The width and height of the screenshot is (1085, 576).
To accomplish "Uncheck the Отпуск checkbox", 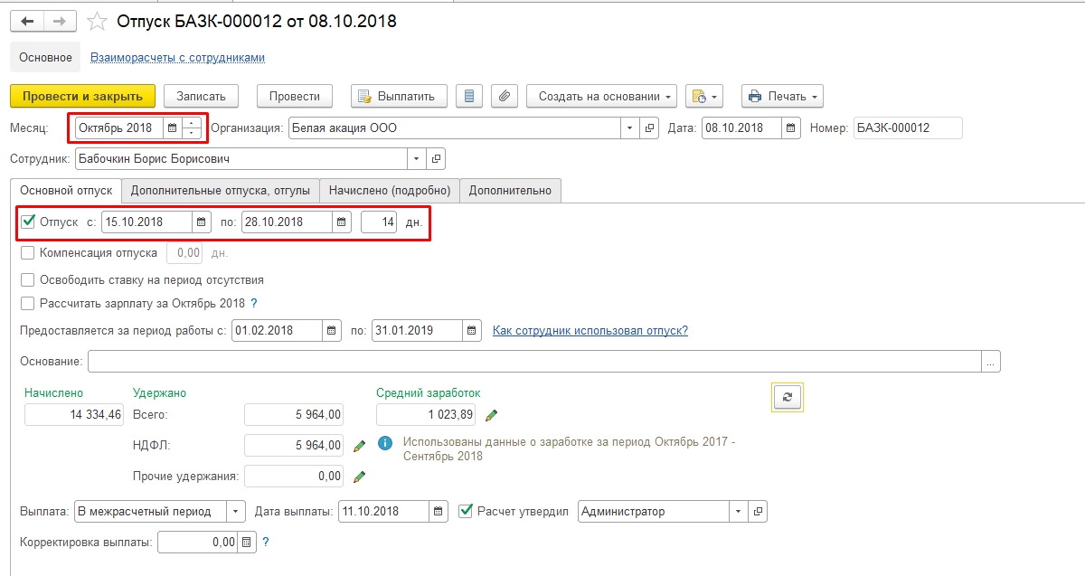I will [28, 222].
